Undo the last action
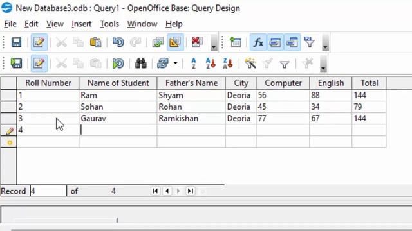The height and width of the screenshot is (231, 412). (x=118, y=42)
